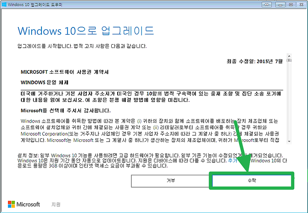Click the line '업그레이드를 시작합니다. 법적 고지 사항은'
Image resolution: width=308 pixels, height=213 pixels.
pyautogui.click(x=82, y=46)
